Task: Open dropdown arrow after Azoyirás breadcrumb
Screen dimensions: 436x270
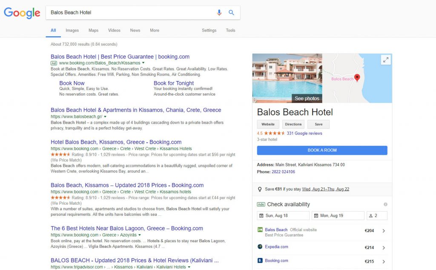Action: 140,235
